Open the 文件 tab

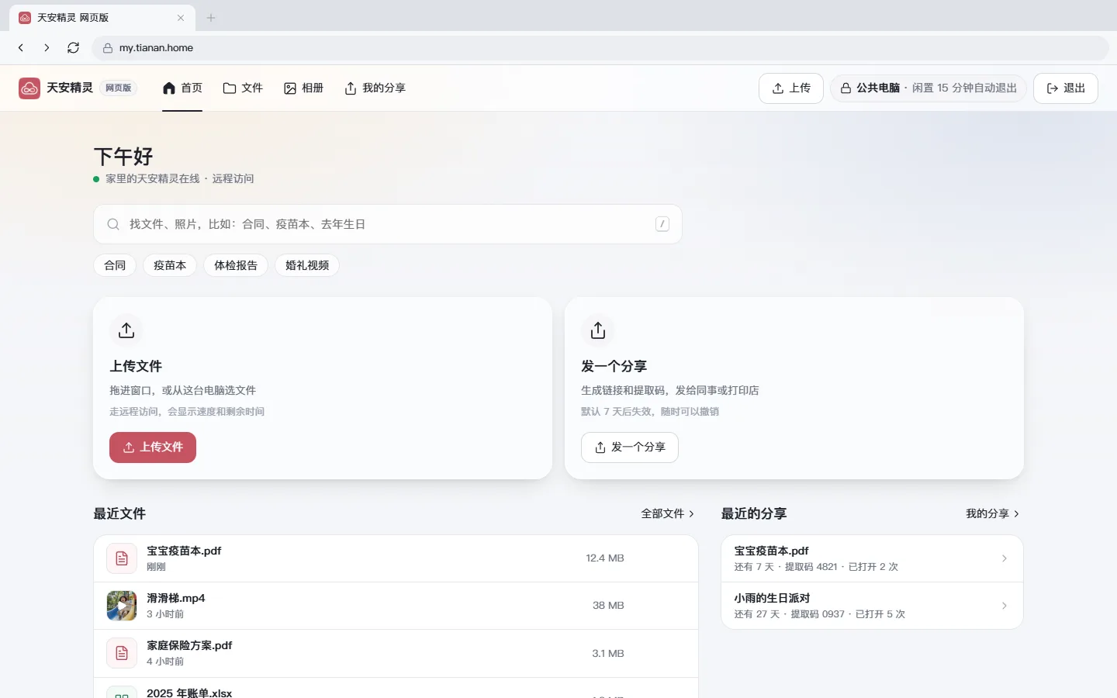click(243, 88)
